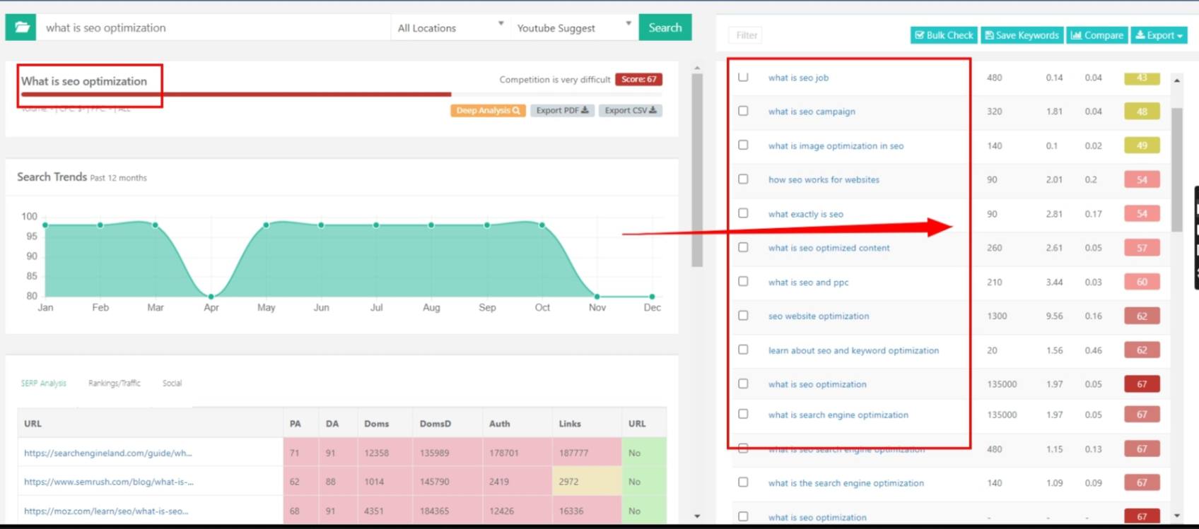Image resolution: width=1199 pixels, height=529 pixels.
Task: Click keyword 'what is seo and ppc'
Action: (808, 282)
